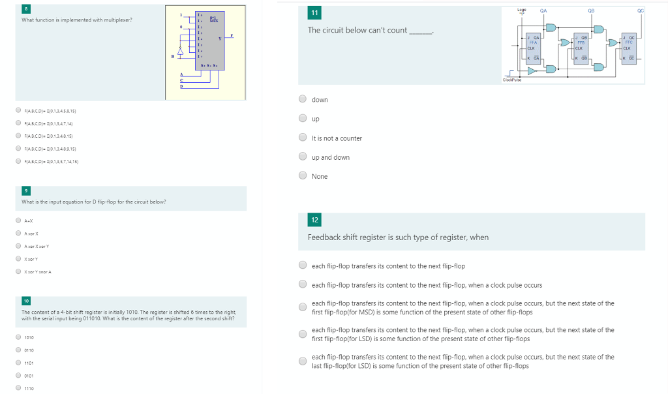Screen dimensions: 668x394
Task: Select "down" for question 11
Action: tap(303, 98)
